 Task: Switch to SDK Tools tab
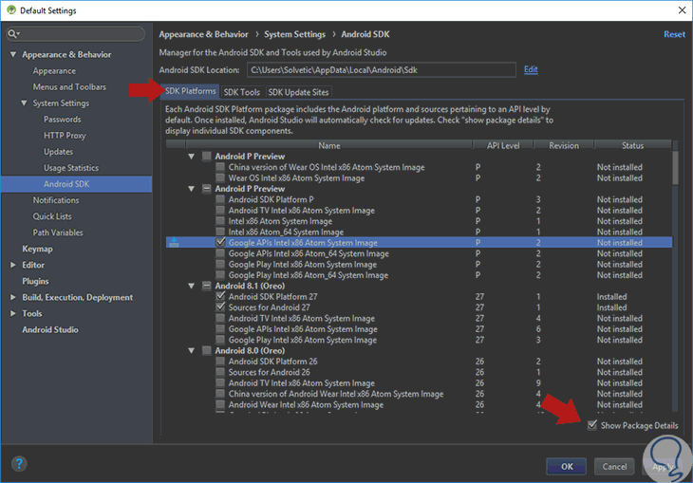coord(242,92)
